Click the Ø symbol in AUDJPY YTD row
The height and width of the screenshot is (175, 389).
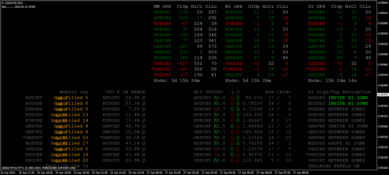[x=144, y=97]
